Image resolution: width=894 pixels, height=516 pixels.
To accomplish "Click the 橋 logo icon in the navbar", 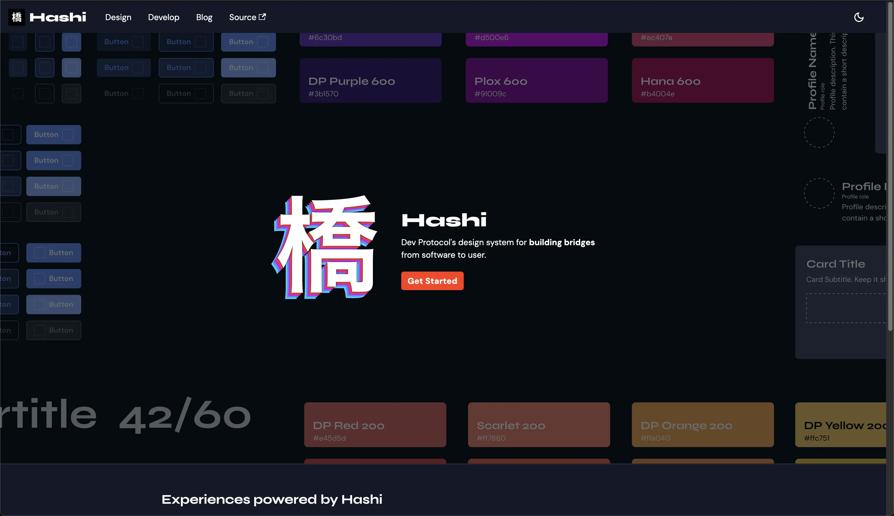I will tap(16, 17).
